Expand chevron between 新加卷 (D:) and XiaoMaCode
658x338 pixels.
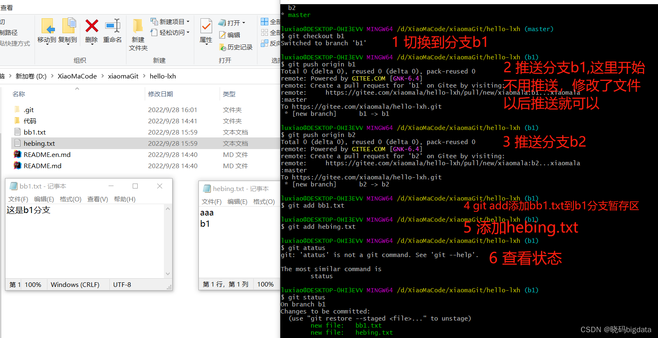(52, 76)
